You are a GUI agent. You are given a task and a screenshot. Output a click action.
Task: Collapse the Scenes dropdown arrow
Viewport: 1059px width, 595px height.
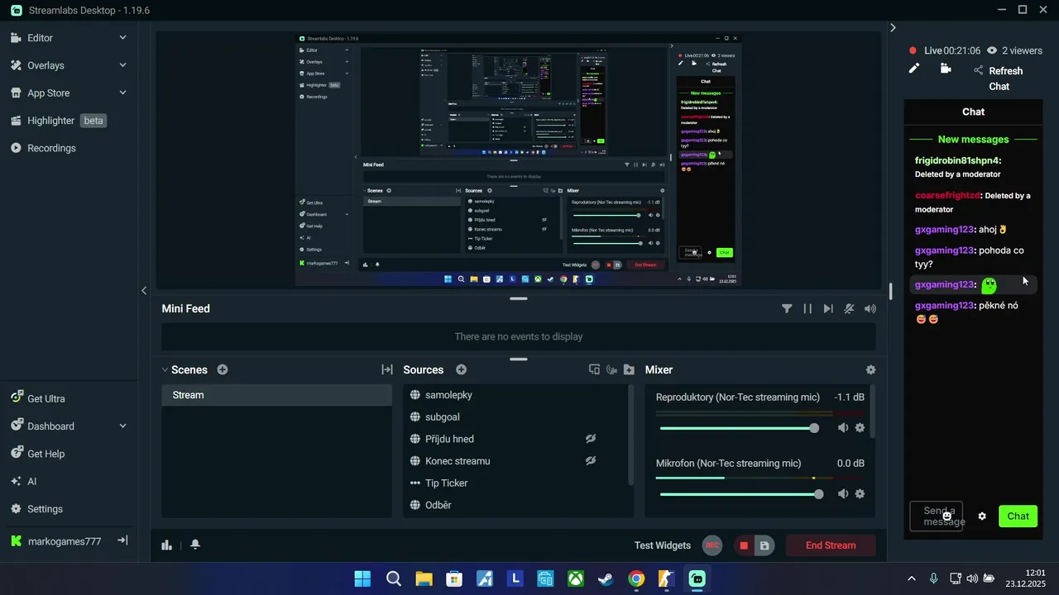tap(165, 370)
